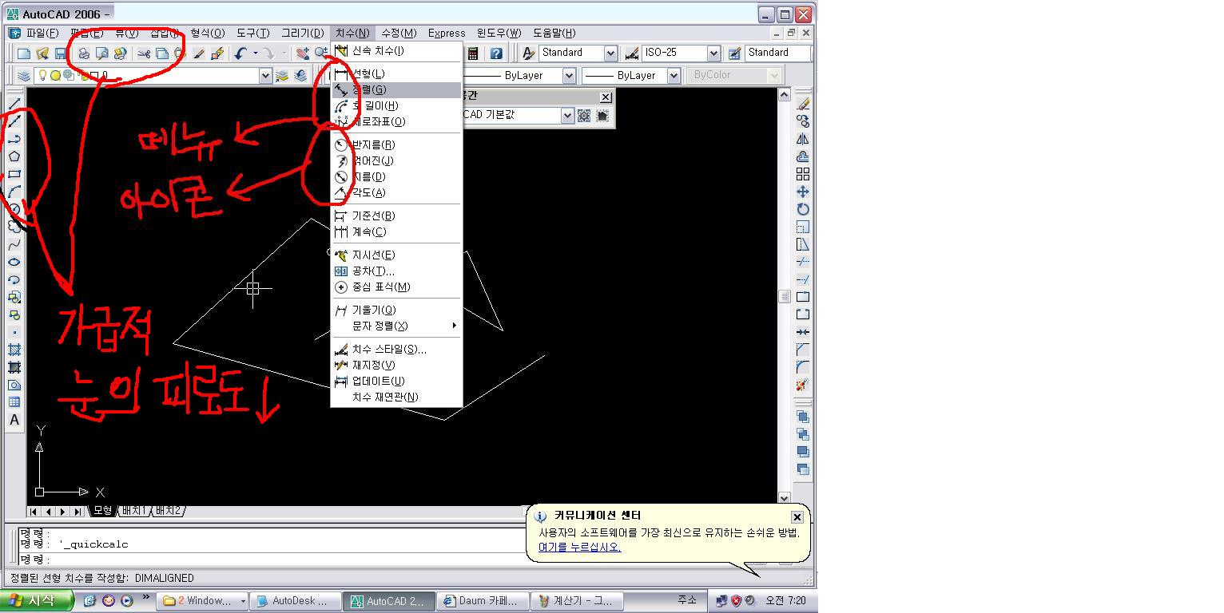Click the Undo arrow icon
Screen dimensions: 1224x613
click(240, 53)
